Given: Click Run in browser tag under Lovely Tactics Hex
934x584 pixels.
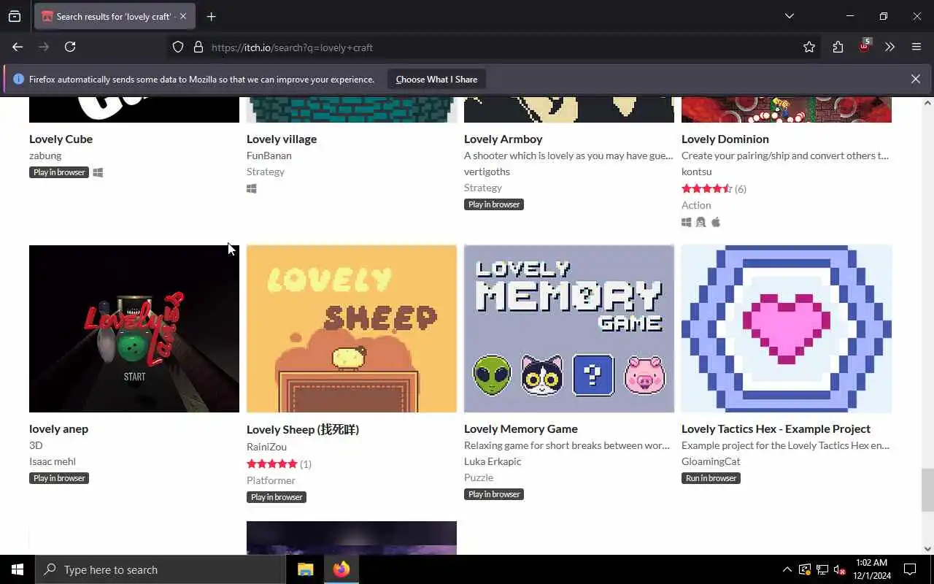Looking at the screenshot, I should tap(711, 478).
